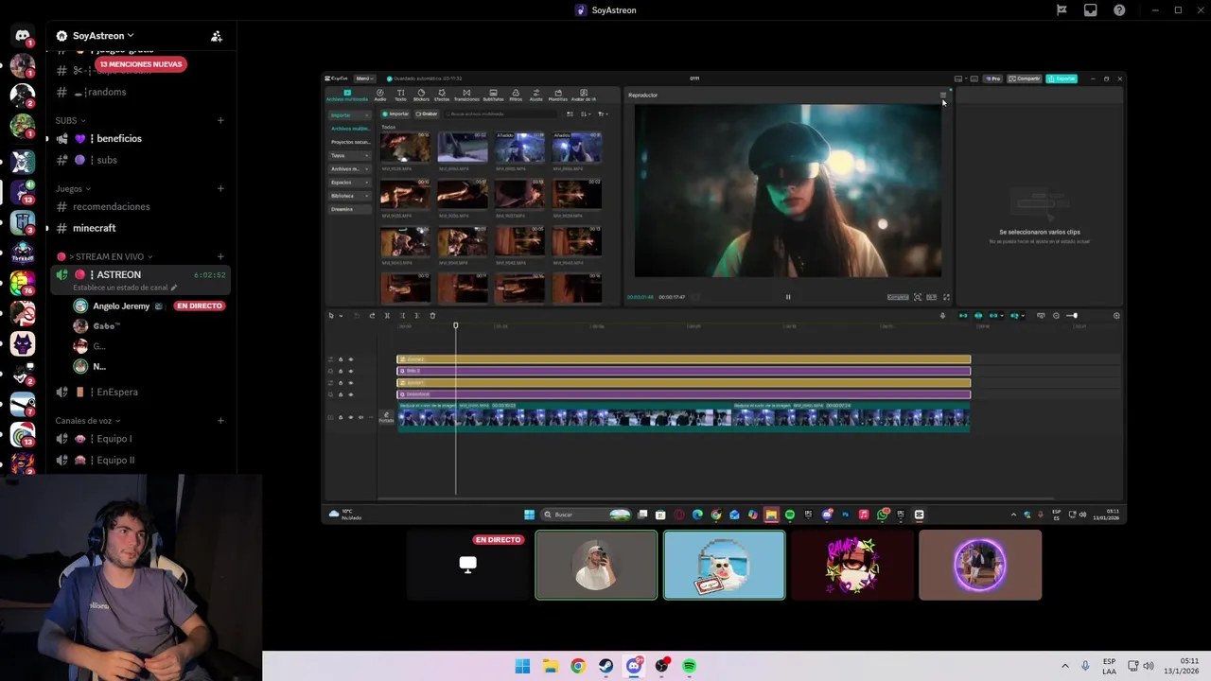Open the media filter dropdown

(603, 113)
